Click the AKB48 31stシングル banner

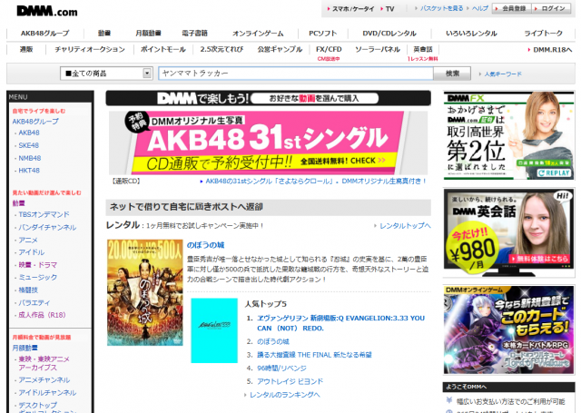tap(269, 143)
